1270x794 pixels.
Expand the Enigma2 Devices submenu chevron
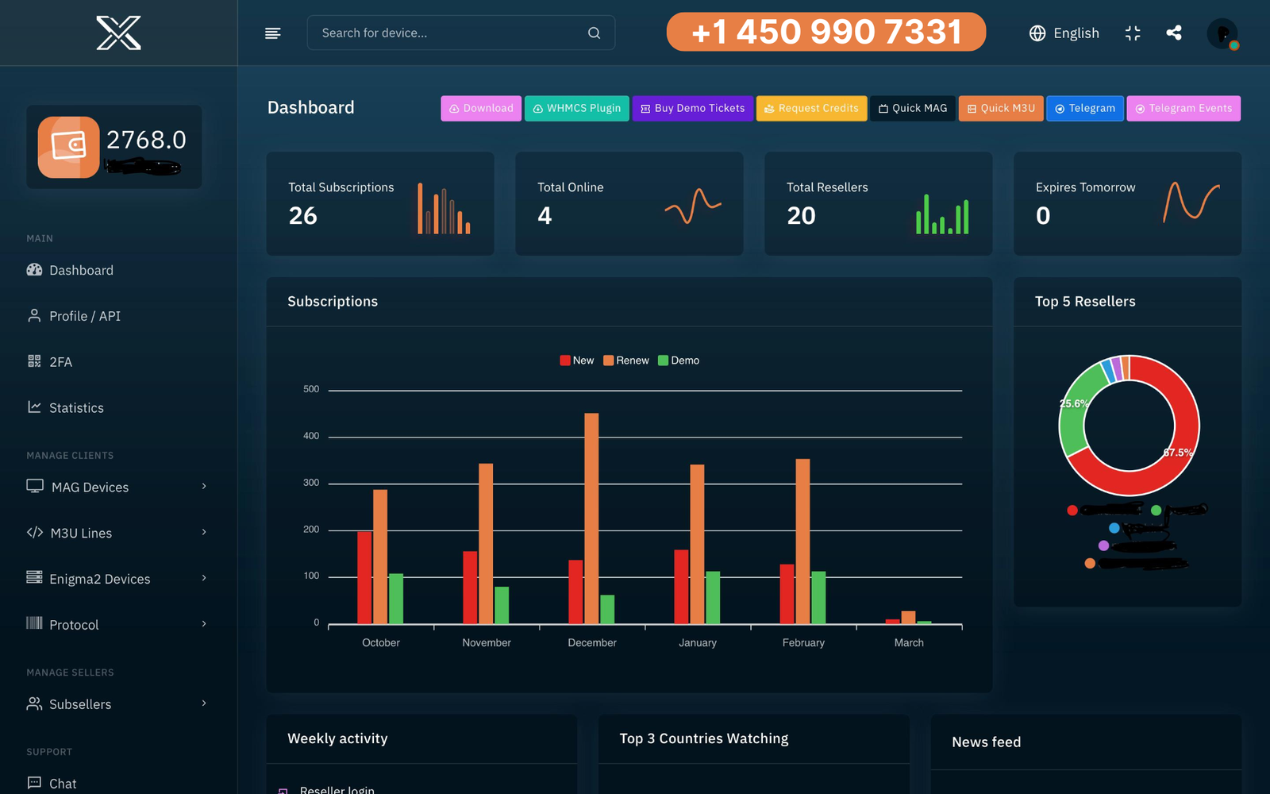point(204,578)
